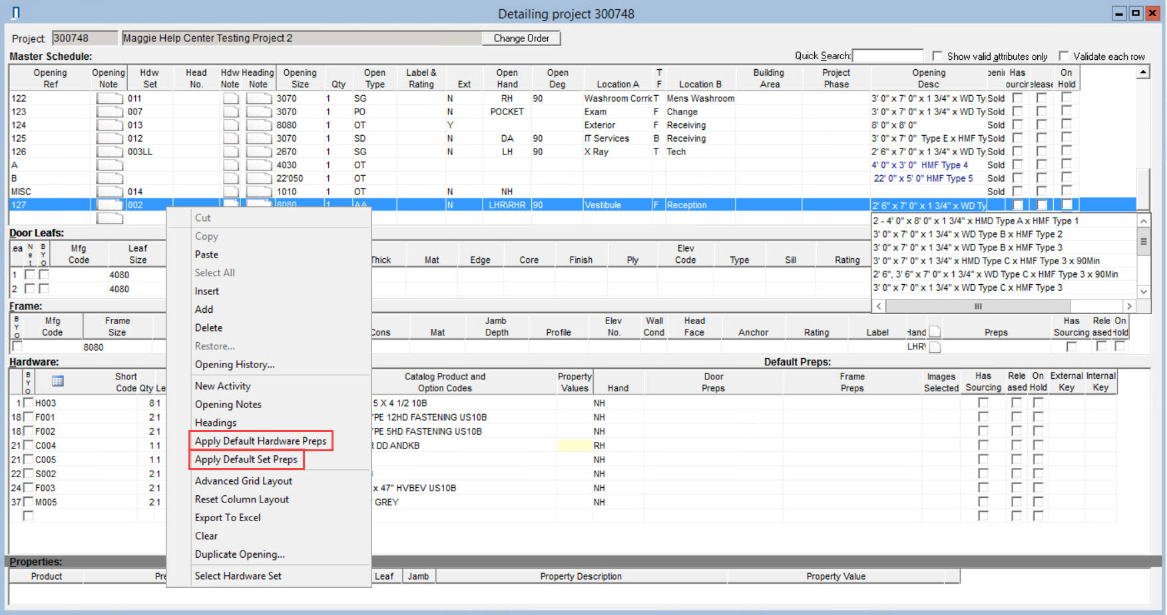The width and height of the screenshot is (1167, 615).
Task: Click the Quick Search input field
Action: (x=887, y=56)
